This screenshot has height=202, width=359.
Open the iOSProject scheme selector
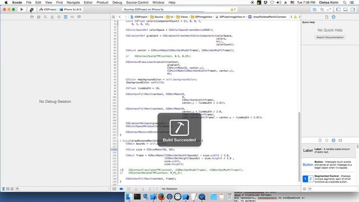(x=48, y=10)
